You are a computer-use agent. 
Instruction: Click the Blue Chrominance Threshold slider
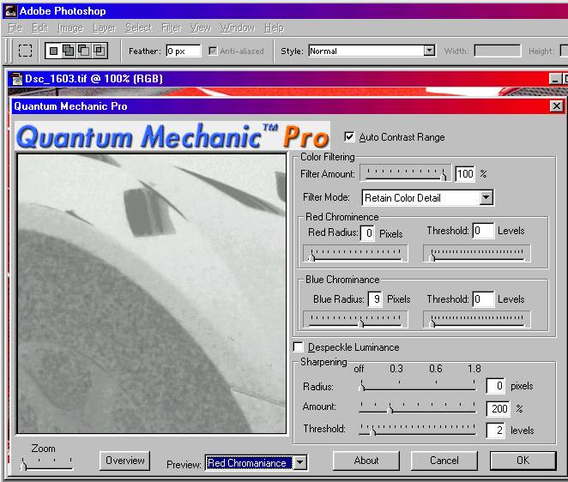coord(477,320)
